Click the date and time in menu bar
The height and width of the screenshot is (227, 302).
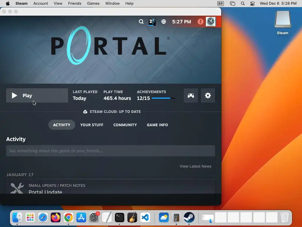coord(278,4)
